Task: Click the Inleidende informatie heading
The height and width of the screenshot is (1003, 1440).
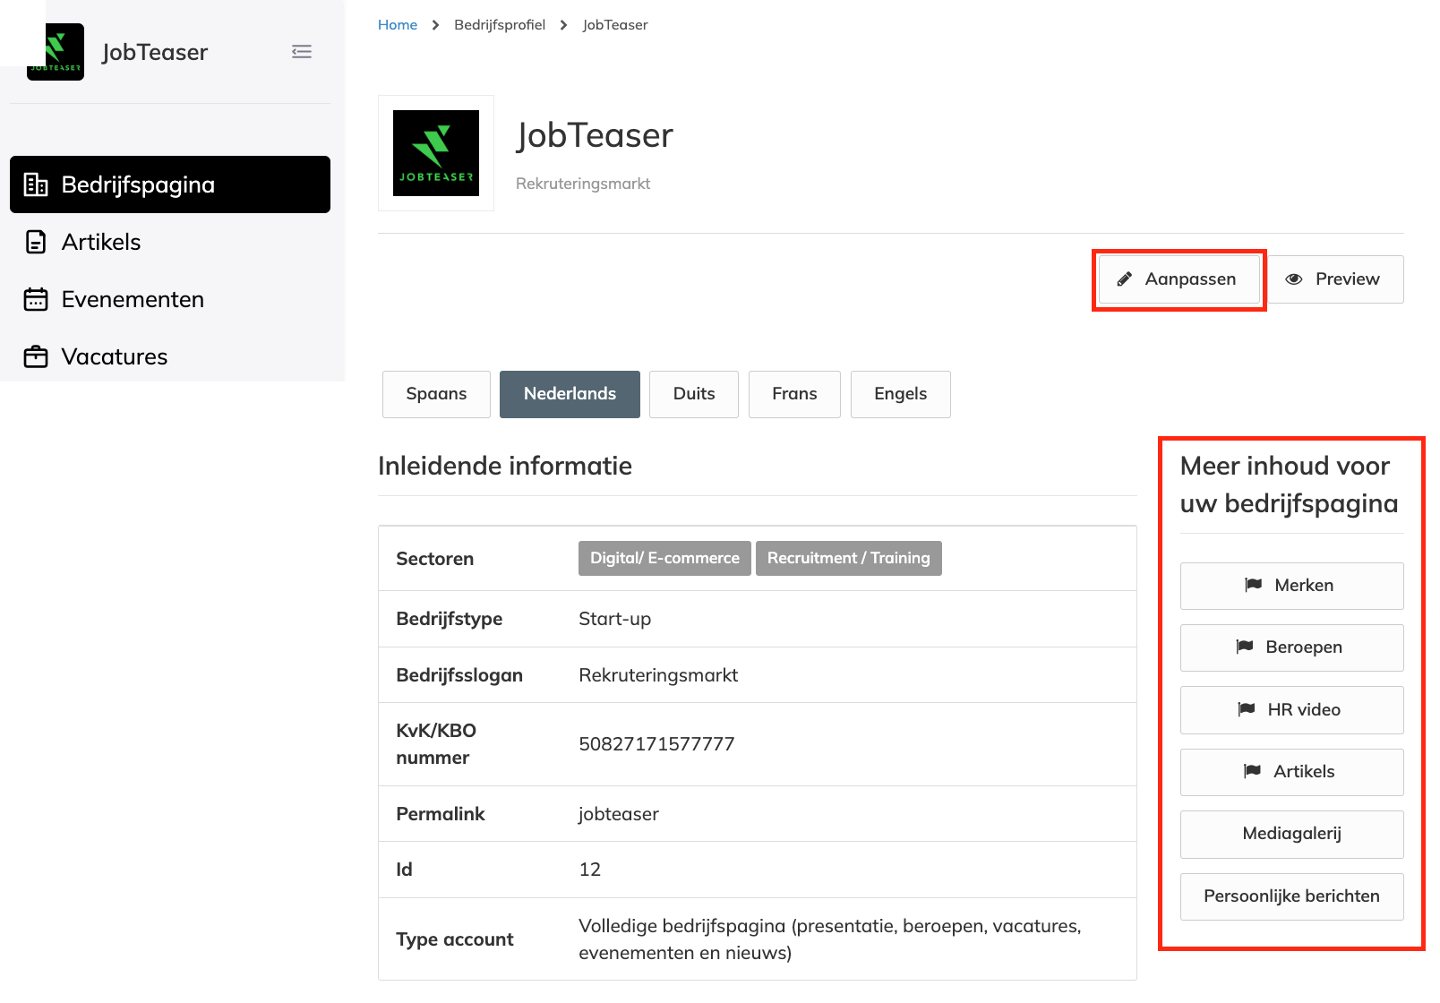Action: (505, 466)
